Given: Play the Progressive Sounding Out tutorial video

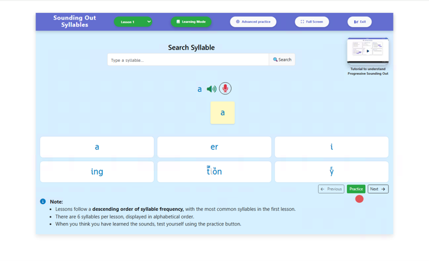Looking at the screenshot, I should point(368,51).
